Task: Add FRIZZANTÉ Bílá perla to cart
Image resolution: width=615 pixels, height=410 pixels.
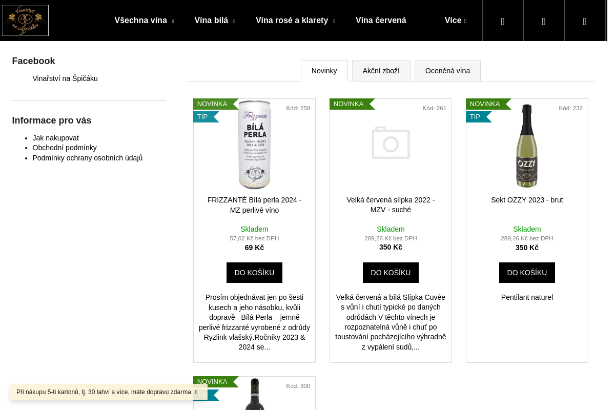Action: (x=254, y=273)
